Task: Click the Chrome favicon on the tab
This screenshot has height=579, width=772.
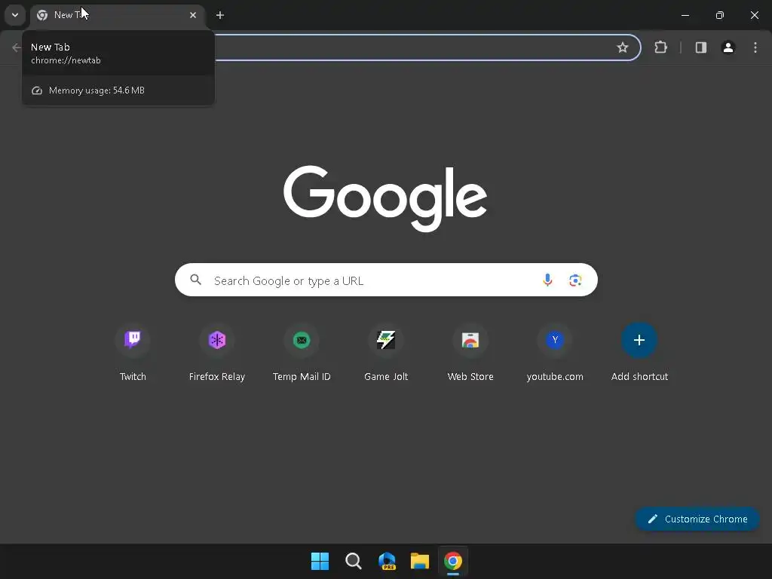Action: [42, 15]
